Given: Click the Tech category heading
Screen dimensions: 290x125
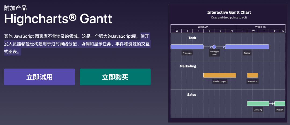Looking at the screenshot, I should coord(192,38).
